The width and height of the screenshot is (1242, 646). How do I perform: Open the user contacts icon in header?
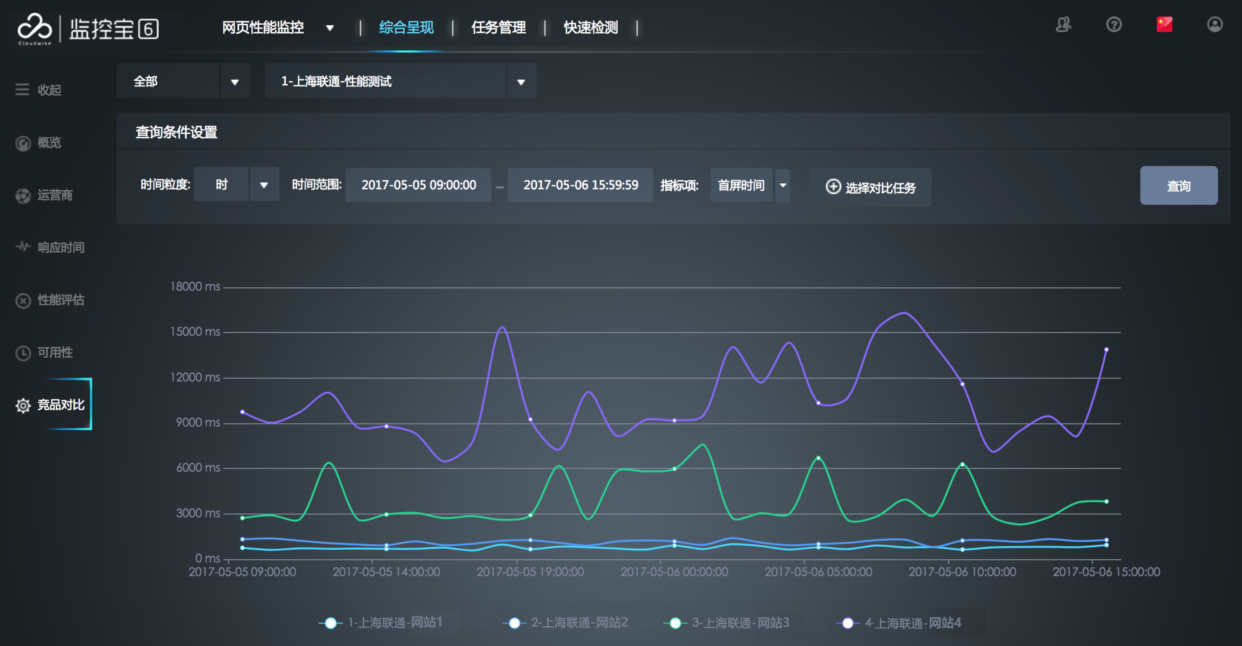click(x=1063, y=24)
